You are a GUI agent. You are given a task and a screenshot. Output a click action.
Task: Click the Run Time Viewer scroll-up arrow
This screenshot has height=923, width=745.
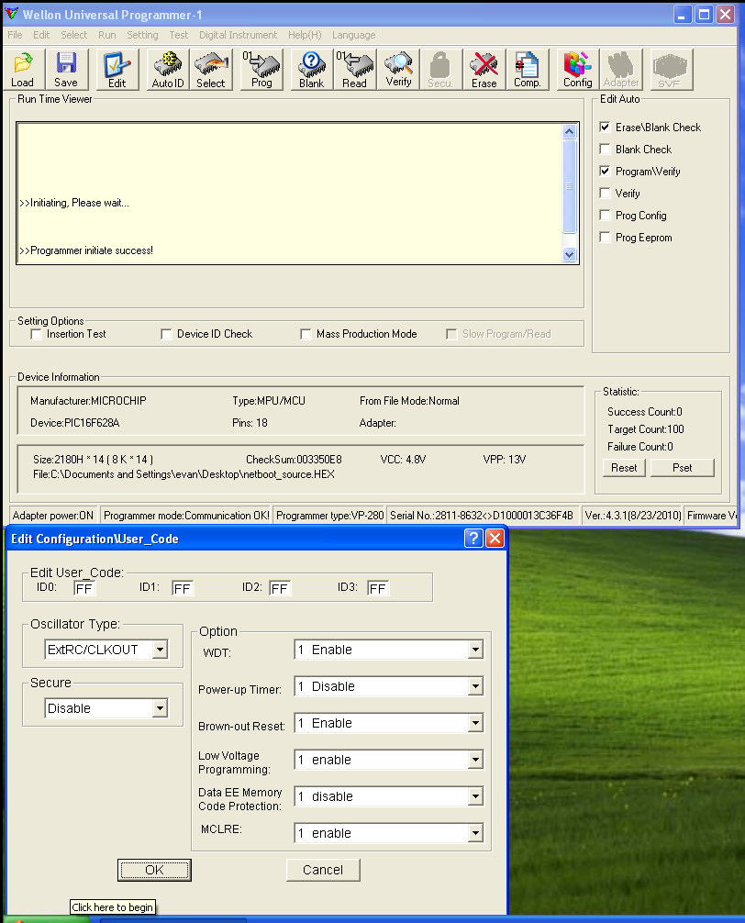point(569,131)
